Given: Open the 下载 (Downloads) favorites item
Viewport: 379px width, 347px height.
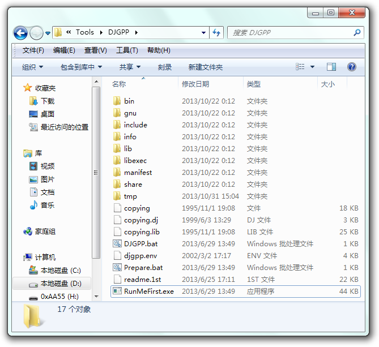Looking at the screenshot, I should click(x=33, y=101).
